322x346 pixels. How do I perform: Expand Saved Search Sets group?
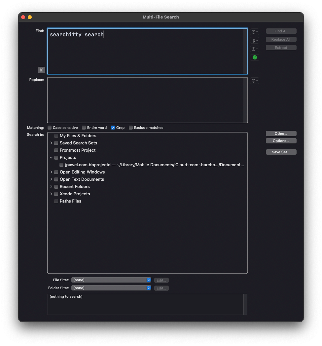[x=51, y=143]
